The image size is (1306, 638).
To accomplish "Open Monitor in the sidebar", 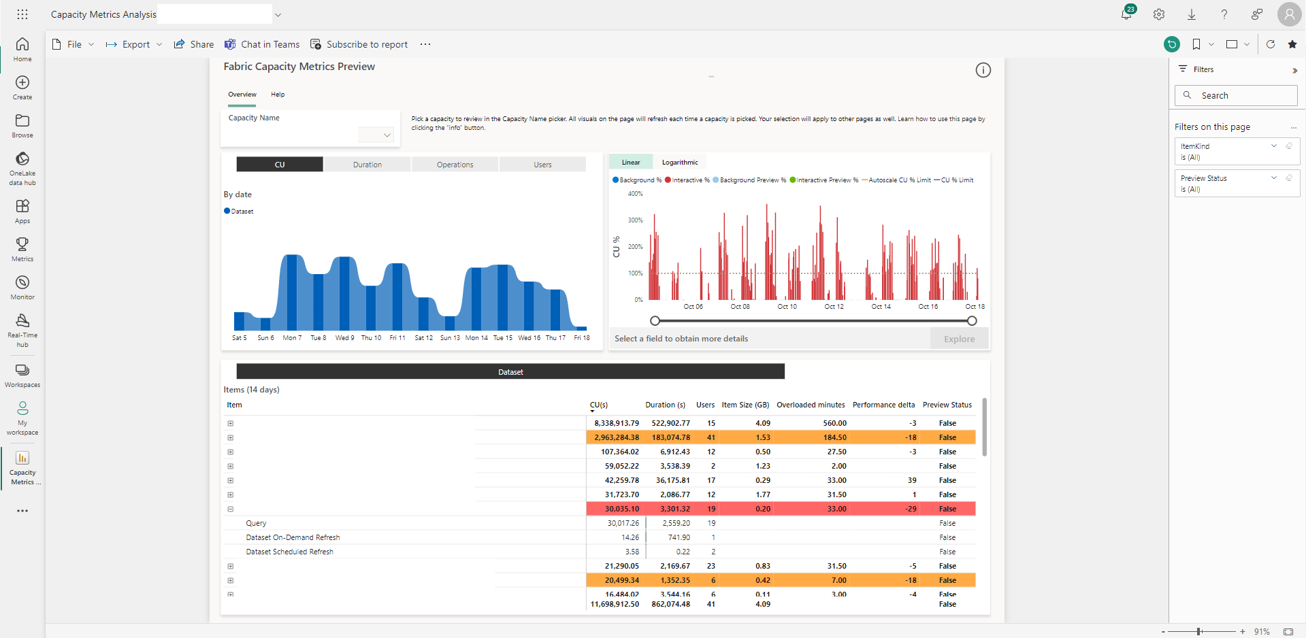I will [x=22, y=288].
